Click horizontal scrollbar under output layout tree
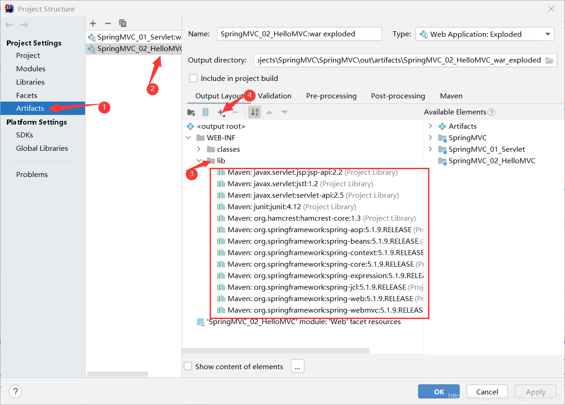The height and width of the screenshot is (405, 565). click(x=276, y=350)
